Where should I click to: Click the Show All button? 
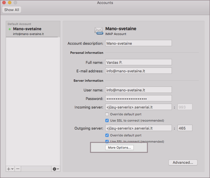[12, 10]
